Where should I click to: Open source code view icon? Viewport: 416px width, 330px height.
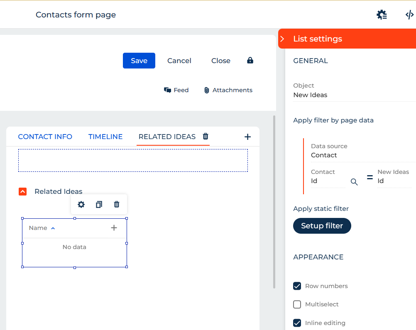point(409,15)
